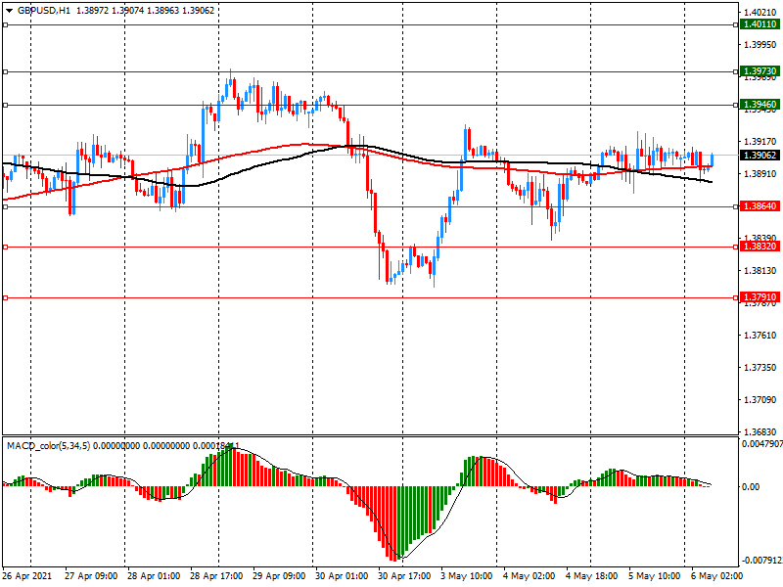This screenshot has height=587, width=783.
Task: Click the 26 Apr 2021 date label
Action: coord(27,577)
